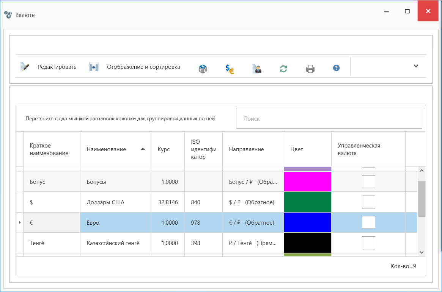Refresh the currency list with green arrows

pos(283,68)
